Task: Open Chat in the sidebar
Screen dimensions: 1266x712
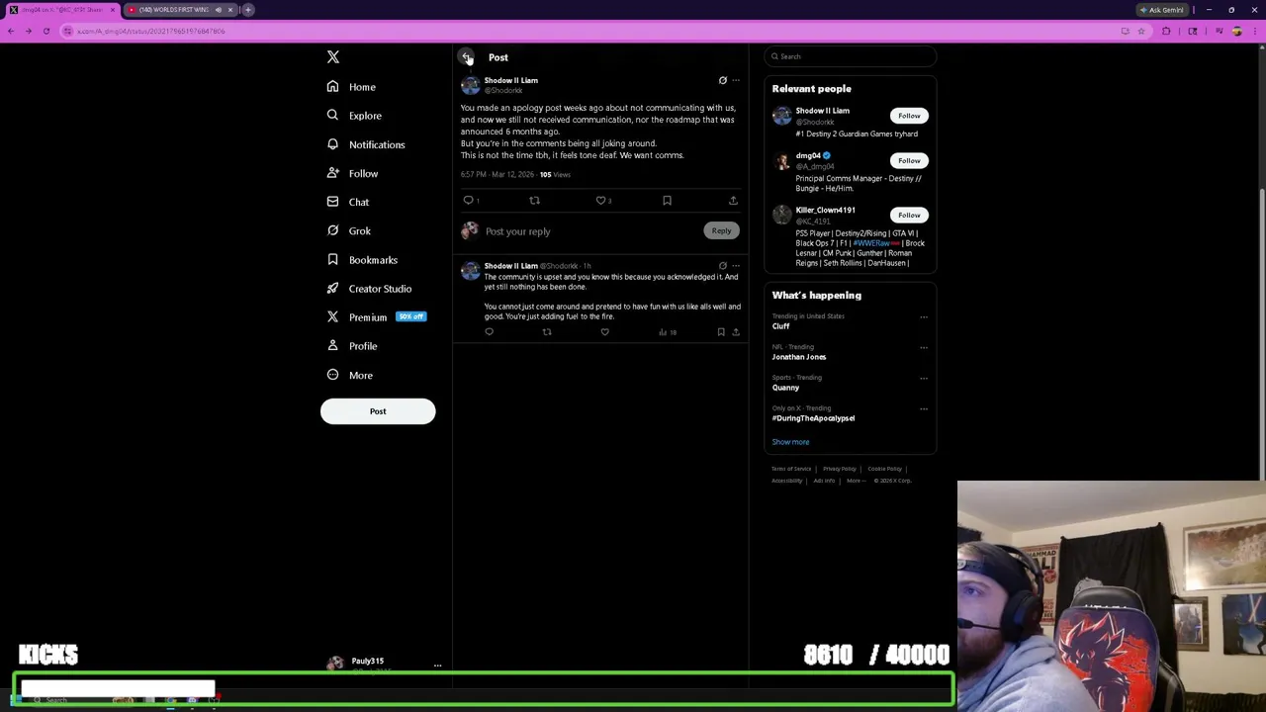Action: (348, 202)
